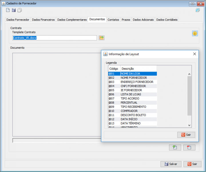Select the PERCENTUAL row
This screenshot has width=206, height=172.
pyautogui.click(x=132, y=103)
